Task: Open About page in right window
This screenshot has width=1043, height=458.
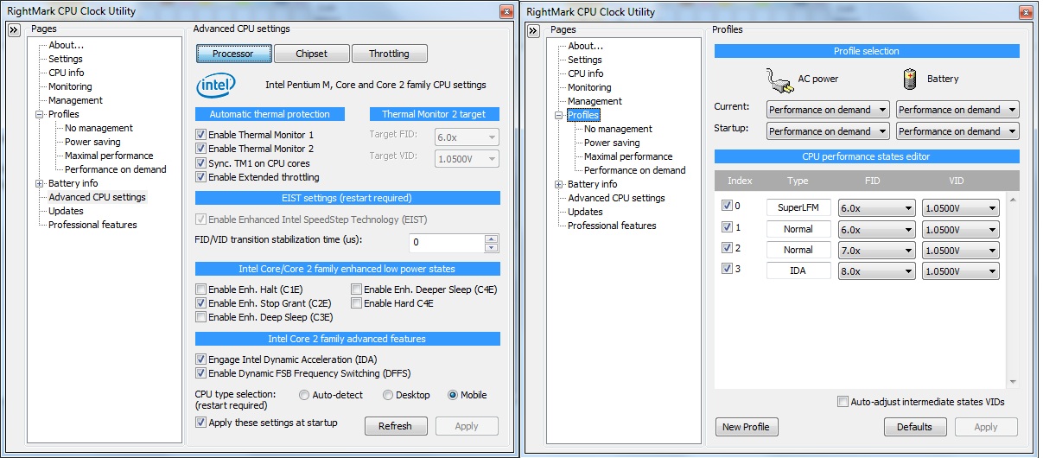Action: pyautogui.click(x=586, y=46)
